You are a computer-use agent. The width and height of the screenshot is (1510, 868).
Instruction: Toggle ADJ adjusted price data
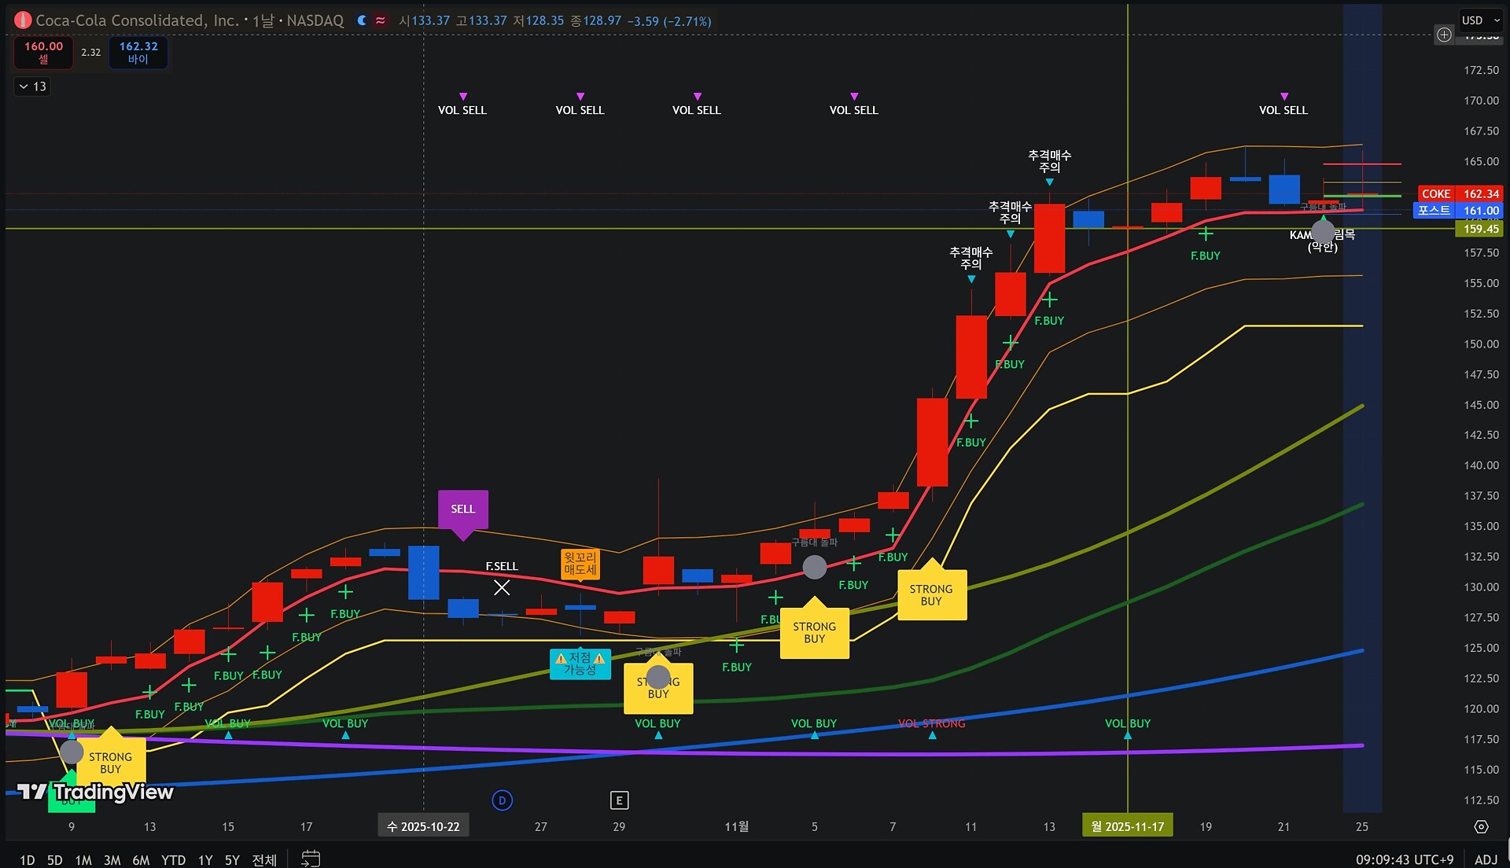[1486, 859]
